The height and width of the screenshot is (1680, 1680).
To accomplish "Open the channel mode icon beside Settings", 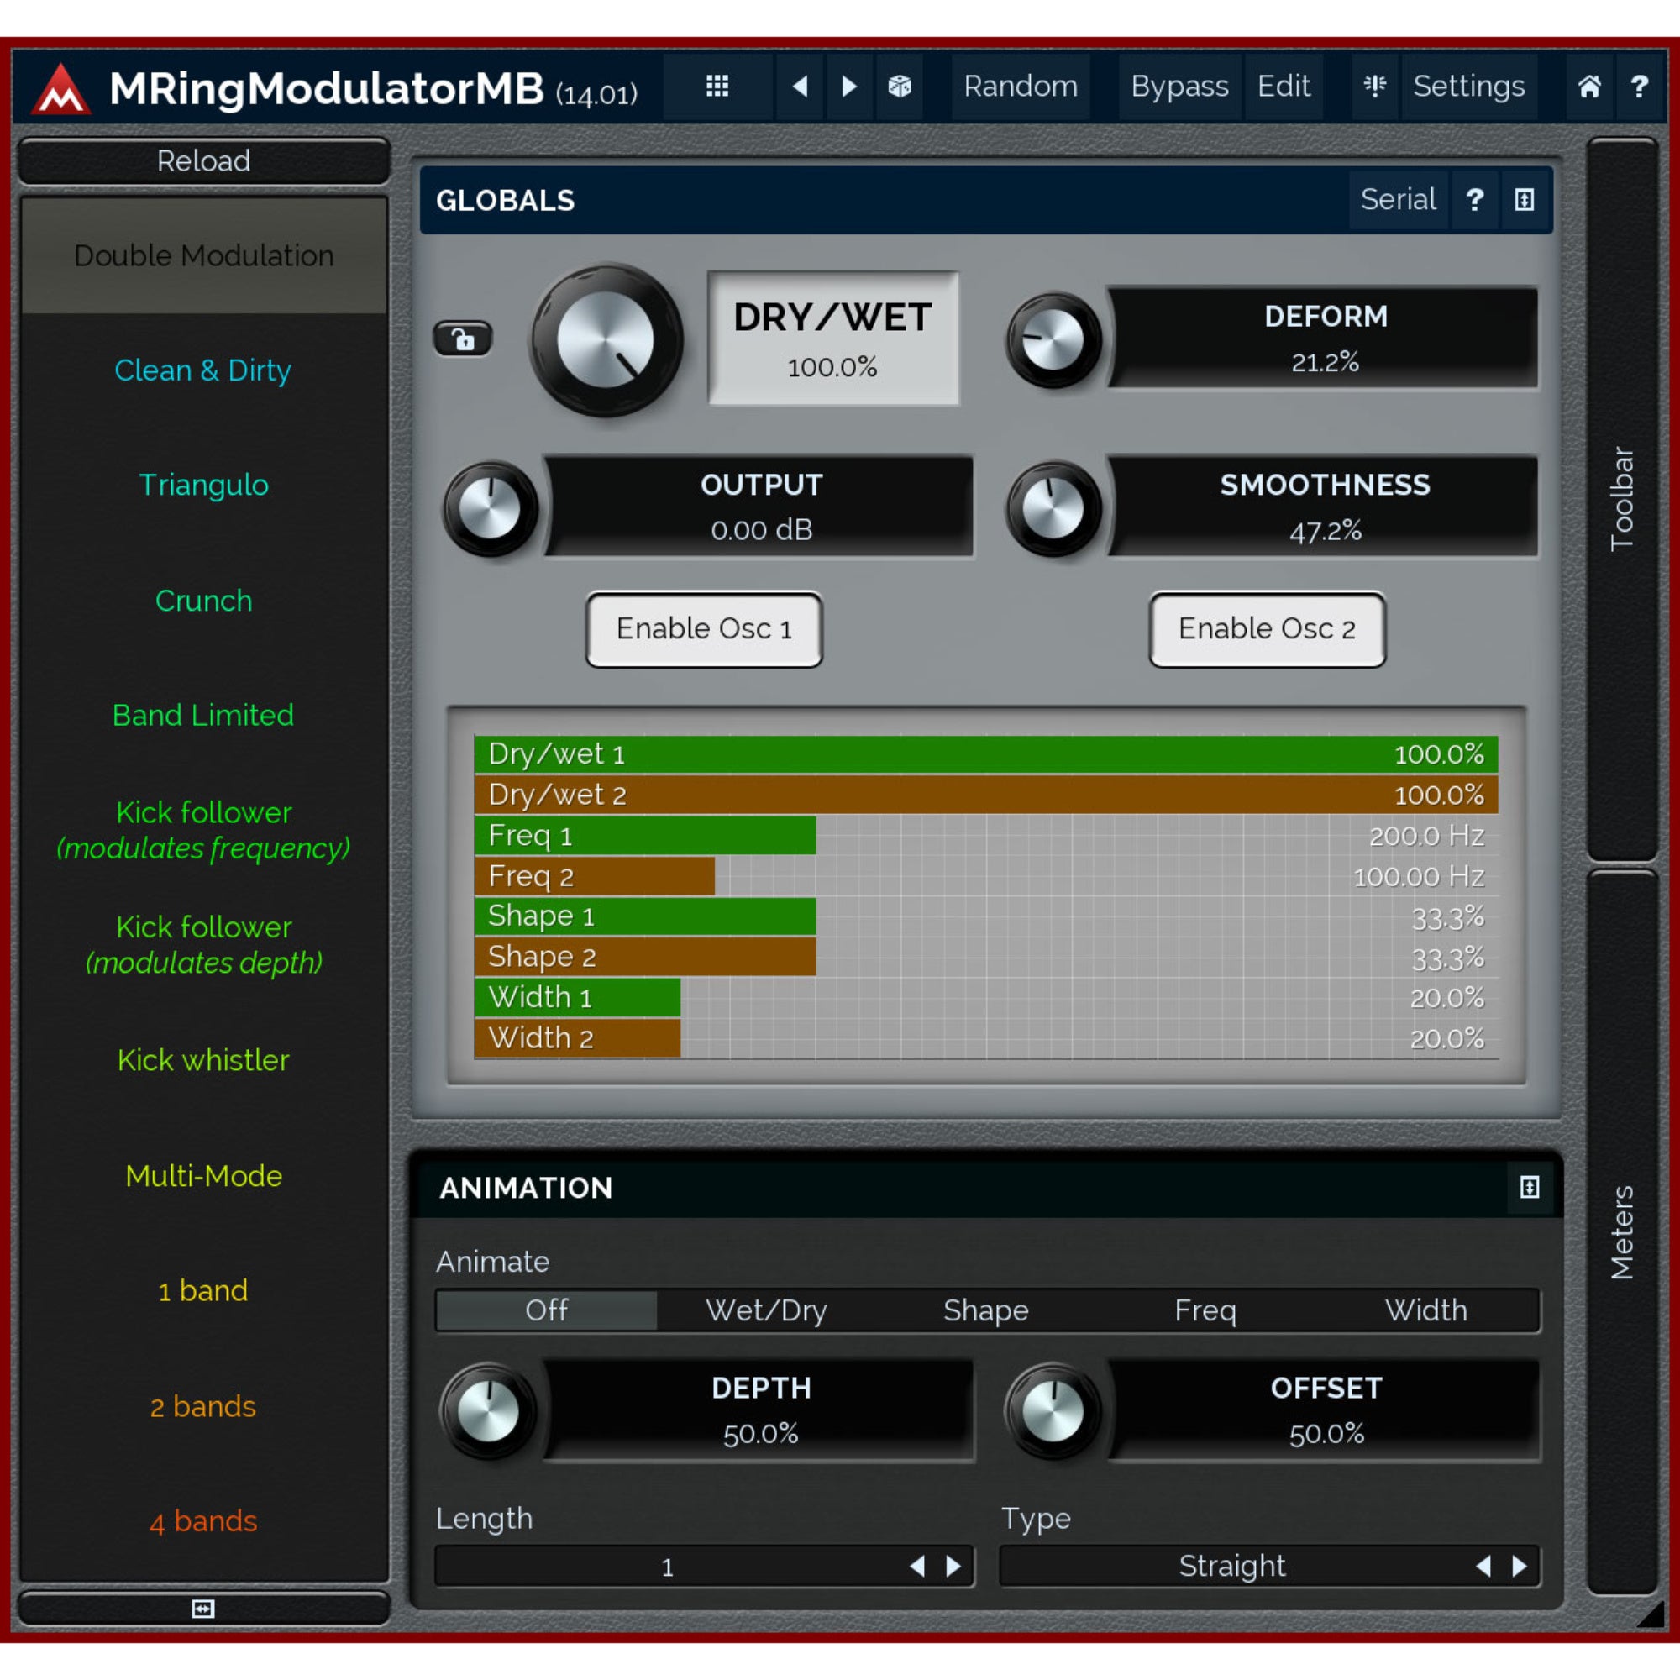I will pyautogui.click(x=1375, y=86).
